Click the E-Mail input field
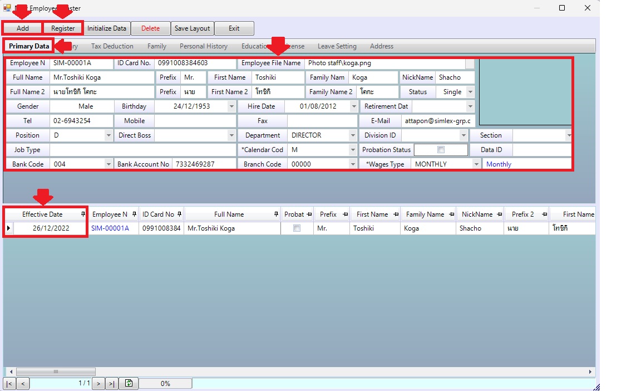The image size is (641, 391). point(437,121)
